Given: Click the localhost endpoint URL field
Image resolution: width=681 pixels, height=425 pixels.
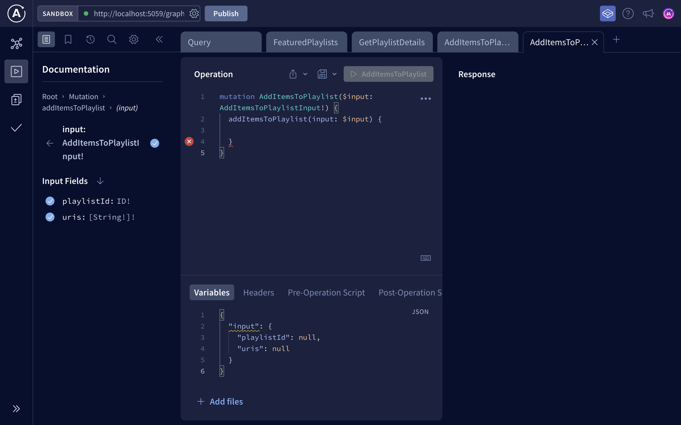Looking at the screenshot, I should click(x=139, y=13).
